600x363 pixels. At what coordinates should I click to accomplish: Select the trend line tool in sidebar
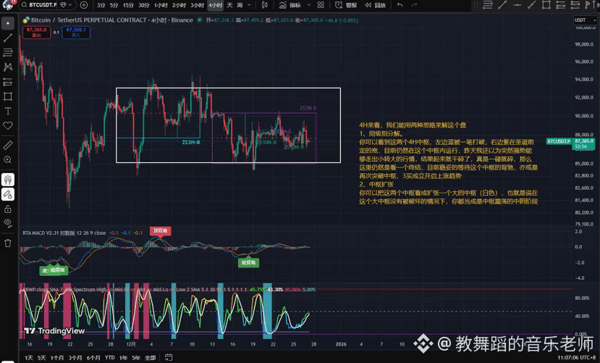click(x=8, y=38)
